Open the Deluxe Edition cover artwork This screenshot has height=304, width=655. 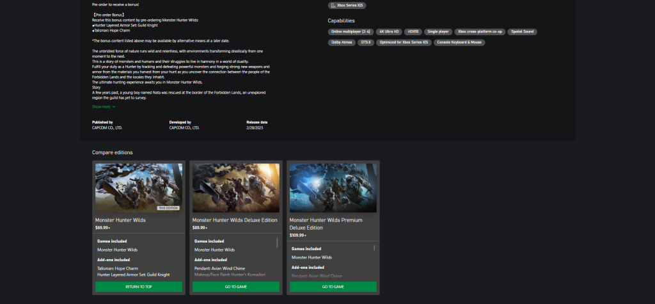coord(236,188)
